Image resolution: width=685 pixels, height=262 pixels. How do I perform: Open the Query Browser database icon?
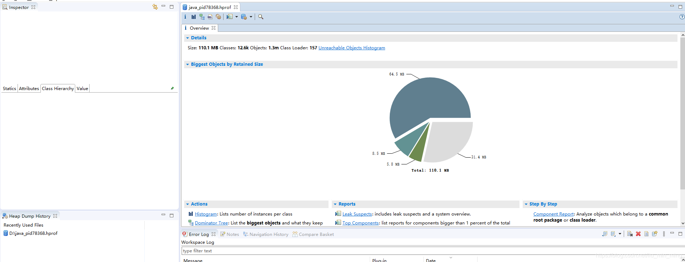[244, 17]
